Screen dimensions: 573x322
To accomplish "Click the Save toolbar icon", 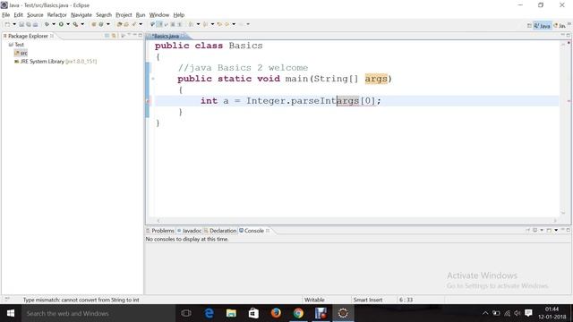I will 21,24.
